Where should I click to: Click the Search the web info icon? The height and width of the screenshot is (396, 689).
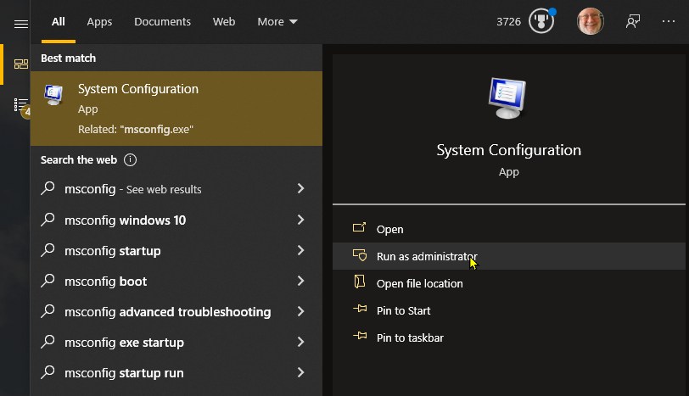point(130,159)
